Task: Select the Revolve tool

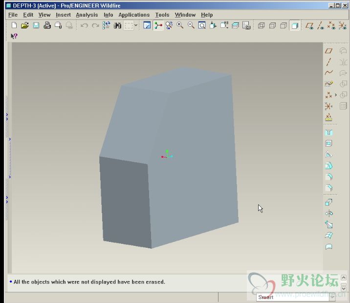Action: click(329, 214)
